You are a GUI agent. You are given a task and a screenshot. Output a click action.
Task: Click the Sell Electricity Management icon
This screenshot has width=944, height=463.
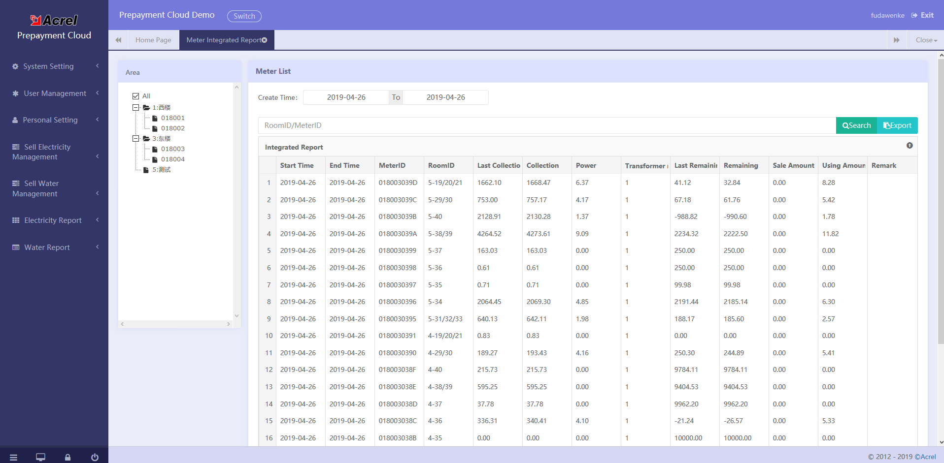click(16, 147)
